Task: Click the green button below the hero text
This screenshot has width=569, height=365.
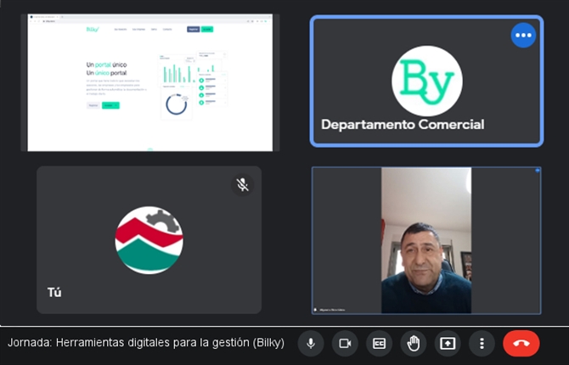Action: click(x=110, y=105)
